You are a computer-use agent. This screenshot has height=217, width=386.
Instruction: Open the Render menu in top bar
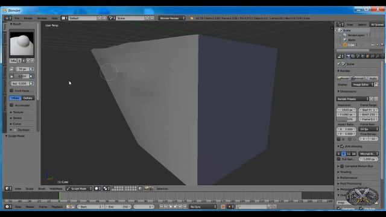pos(28,18)
